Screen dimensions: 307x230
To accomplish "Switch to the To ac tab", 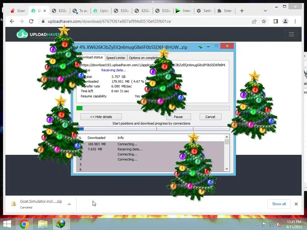I will [80, 11].
